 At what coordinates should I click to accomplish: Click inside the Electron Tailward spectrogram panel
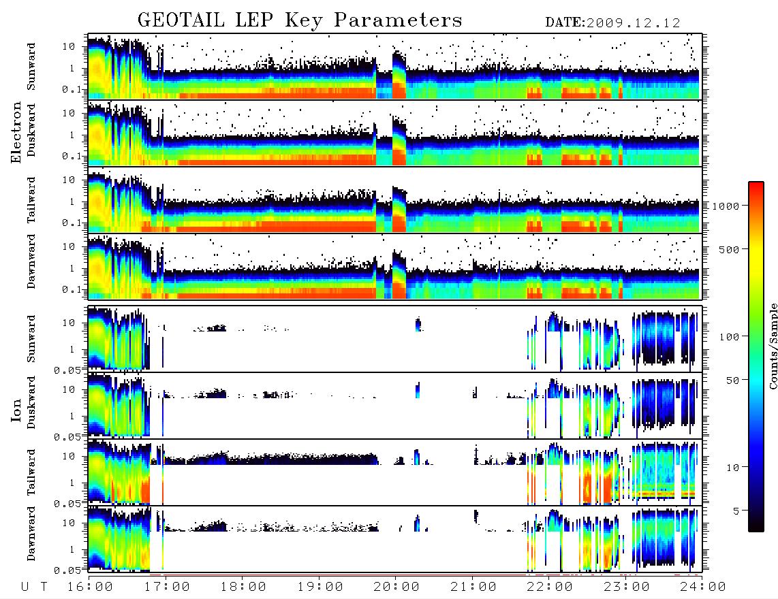[x=395, y=200]
